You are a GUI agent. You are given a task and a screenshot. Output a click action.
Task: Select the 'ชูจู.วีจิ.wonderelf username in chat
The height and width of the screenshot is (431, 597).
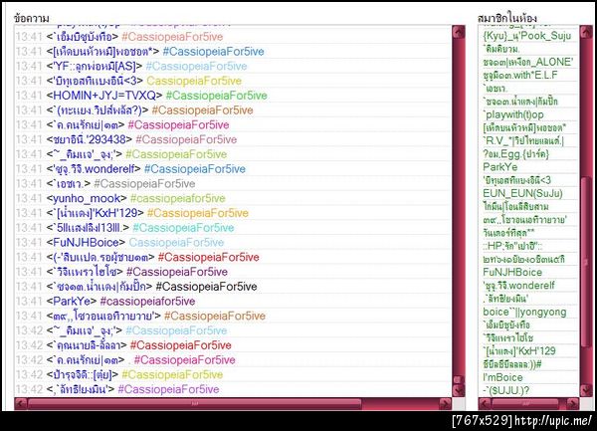[94, 169]
